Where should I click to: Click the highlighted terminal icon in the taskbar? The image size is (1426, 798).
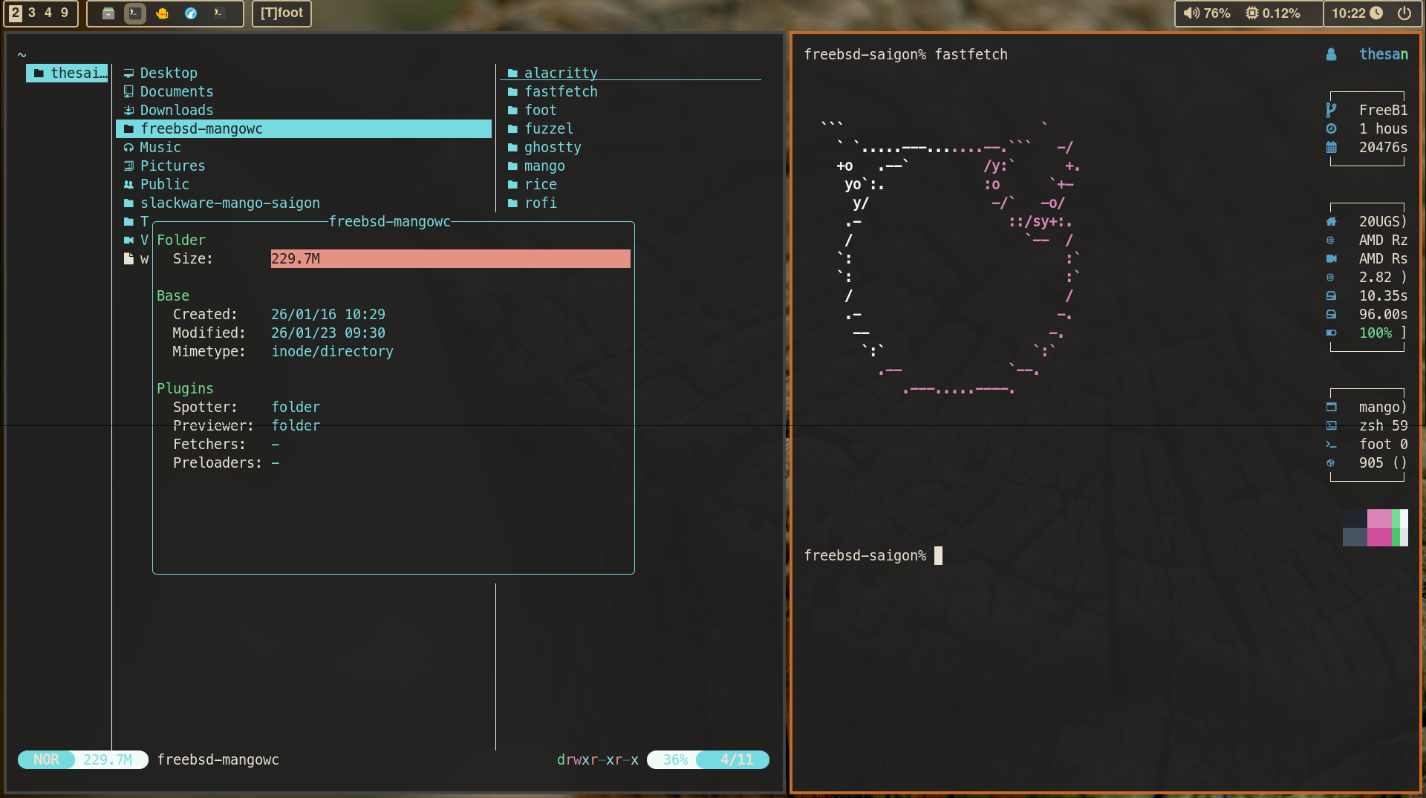[x=135, y=13]
